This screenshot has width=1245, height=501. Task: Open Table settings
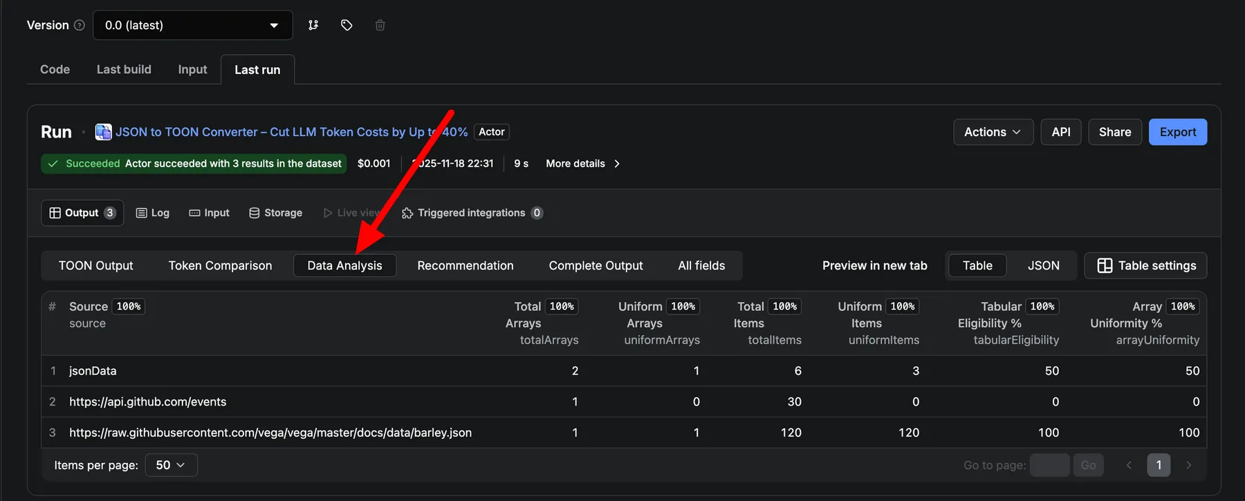pos(1145,265)
